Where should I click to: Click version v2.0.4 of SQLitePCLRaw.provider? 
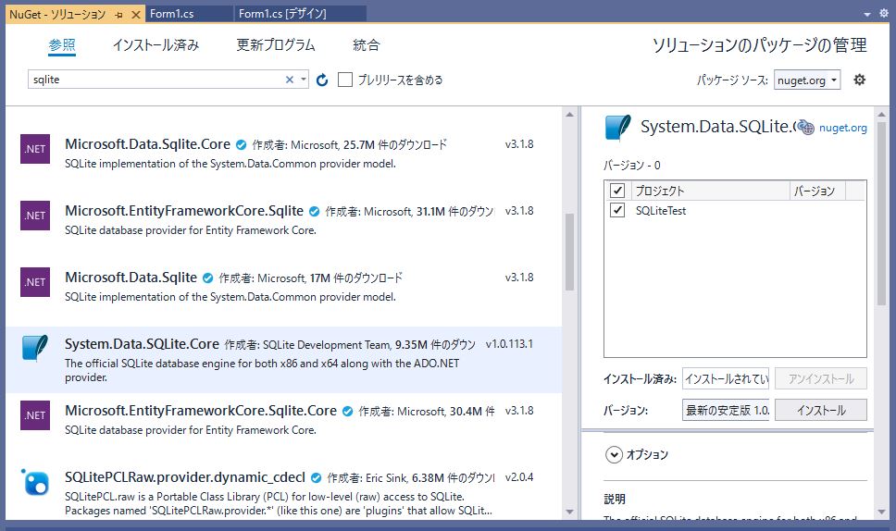(519, 477)
